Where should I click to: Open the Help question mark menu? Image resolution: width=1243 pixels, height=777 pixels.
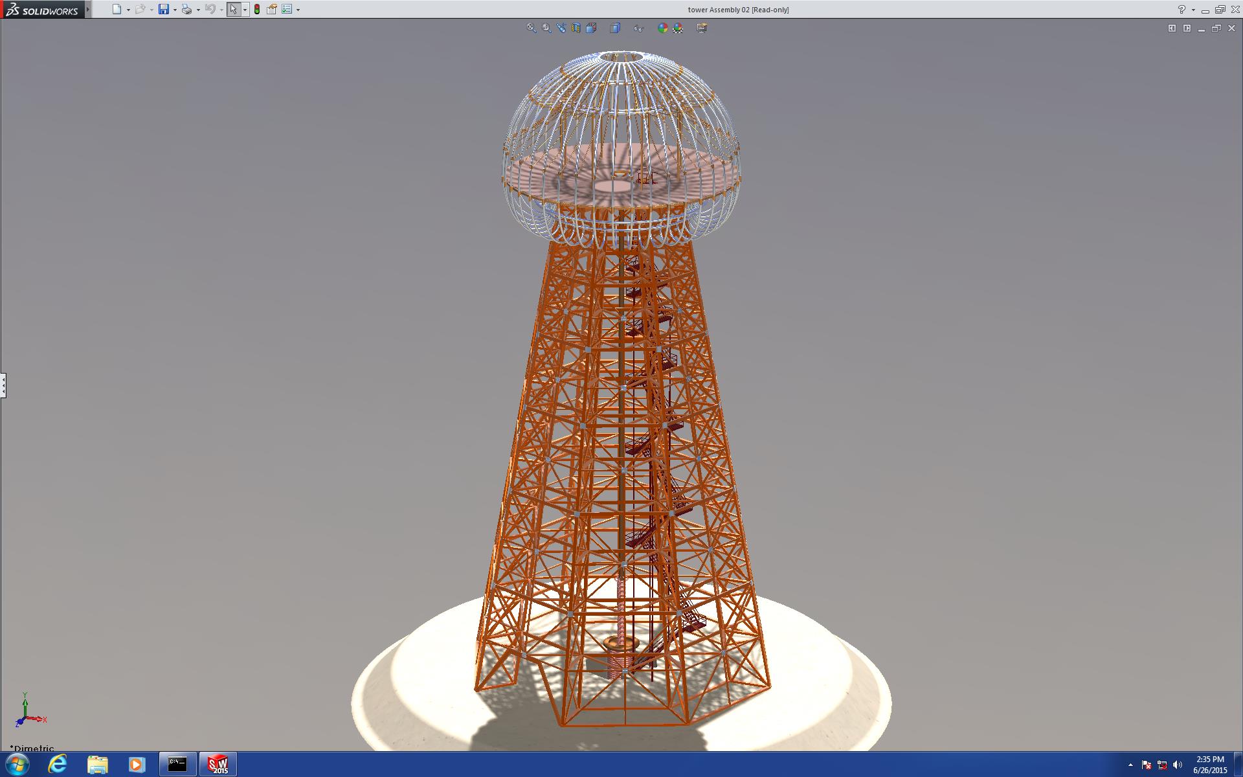point(1181,9)
